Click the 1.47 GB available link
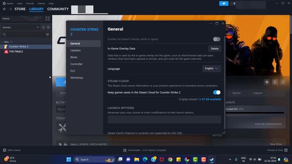Image resolution: width=292 pixels, height=164 pixels. pos(210,99)
